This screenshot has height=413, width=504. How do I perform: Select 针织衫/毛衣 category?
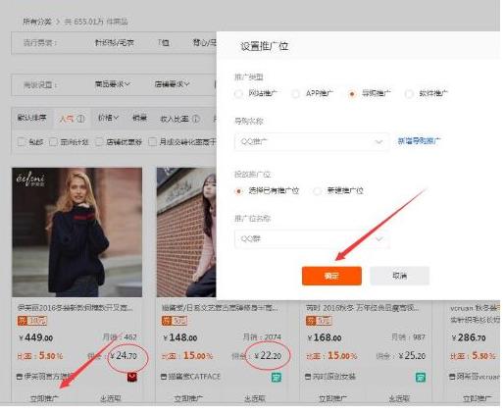tap(115, 42)
